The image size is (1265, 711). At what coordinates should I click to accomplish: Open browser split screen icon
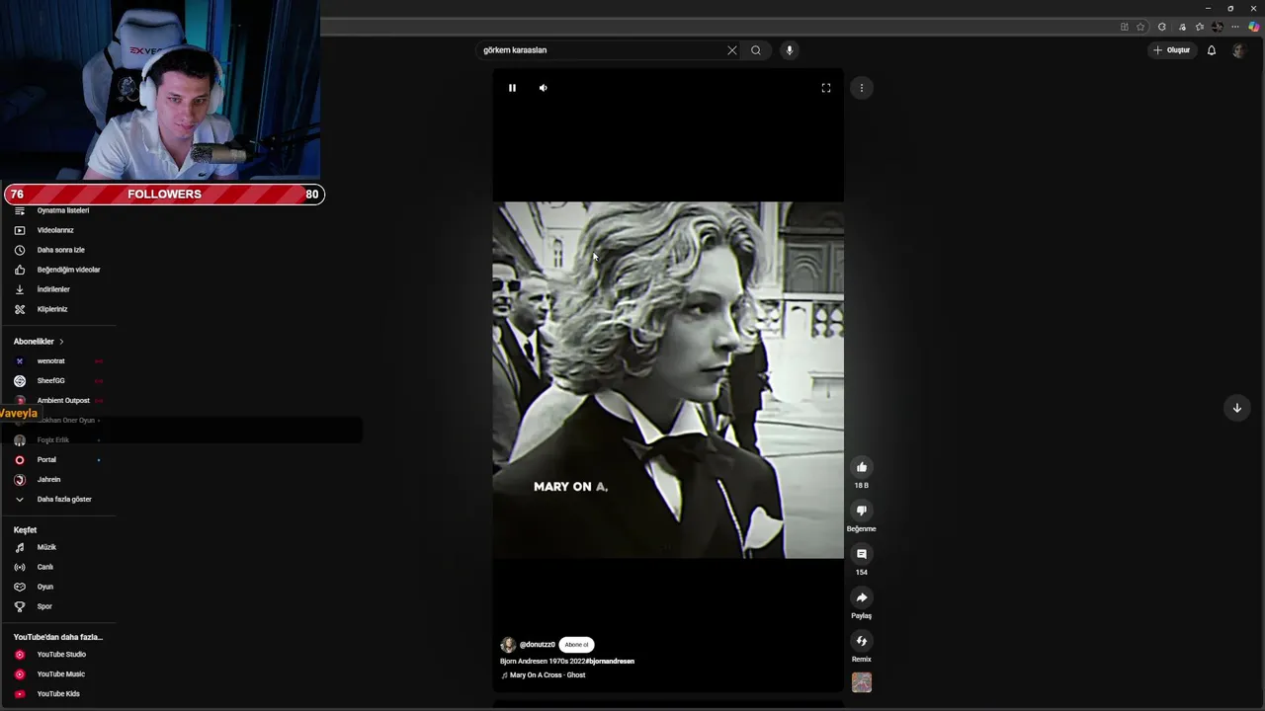click(1124, 27)
